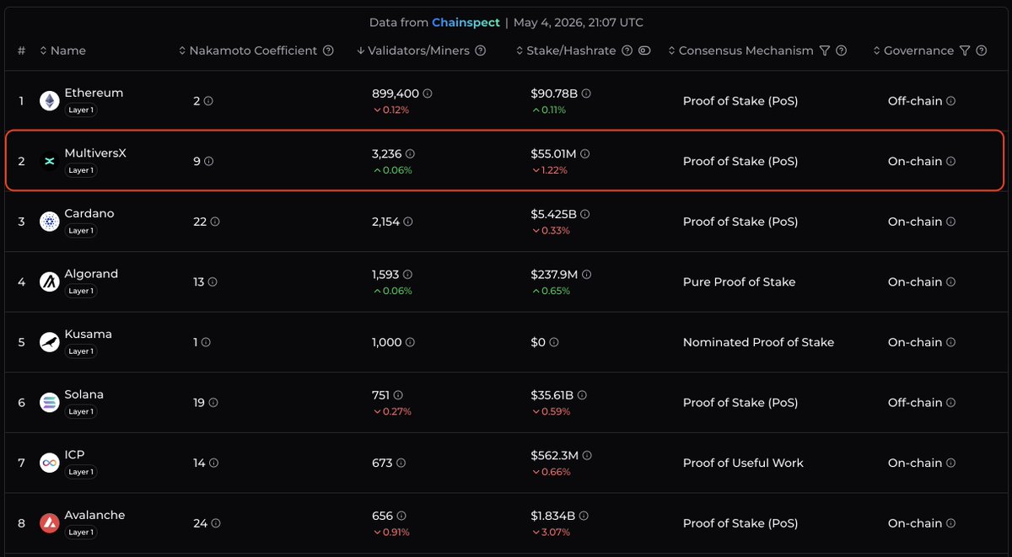Viewport: 1012px width, 557px height.
Task: Click info icon beside Solana's Off-chain governance
Action: coord(950,403)
